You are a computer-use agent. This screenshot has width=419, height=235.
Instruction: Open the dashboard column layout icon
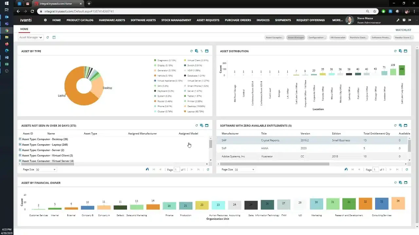pyautogui.click(x=54, y=37)
